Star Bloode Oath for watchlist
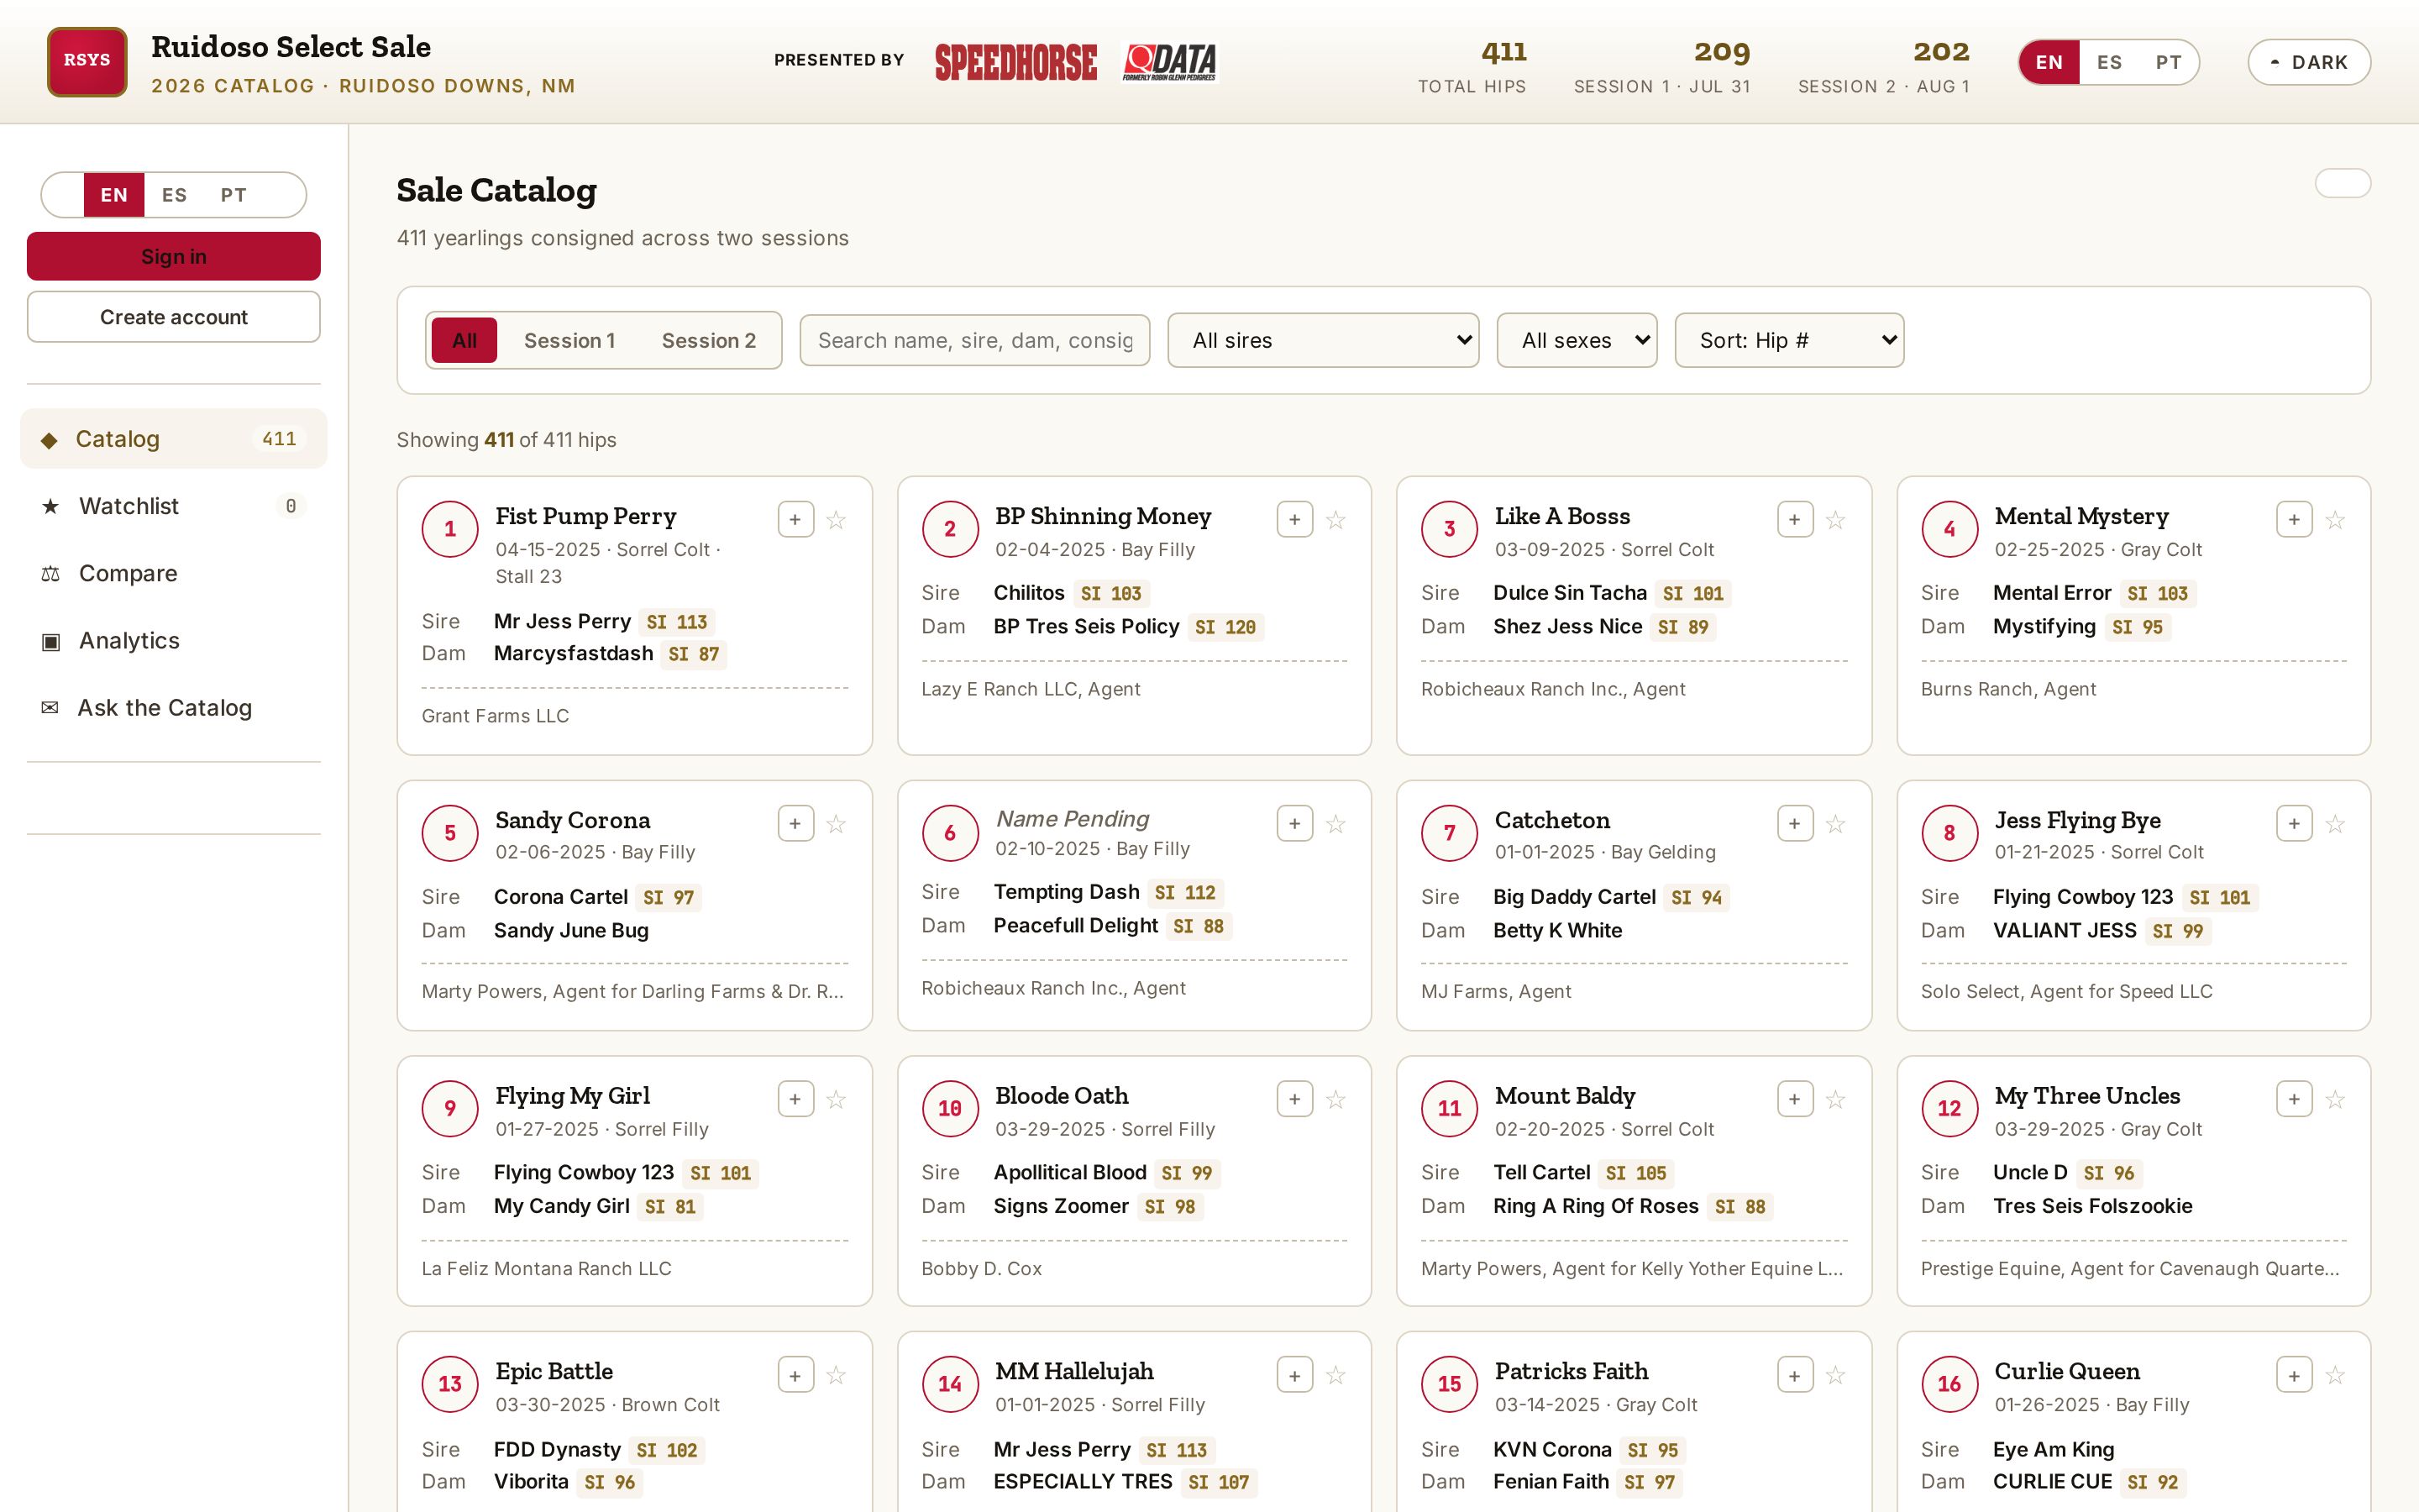 pyautogui.click(x=1335, y=1099)
